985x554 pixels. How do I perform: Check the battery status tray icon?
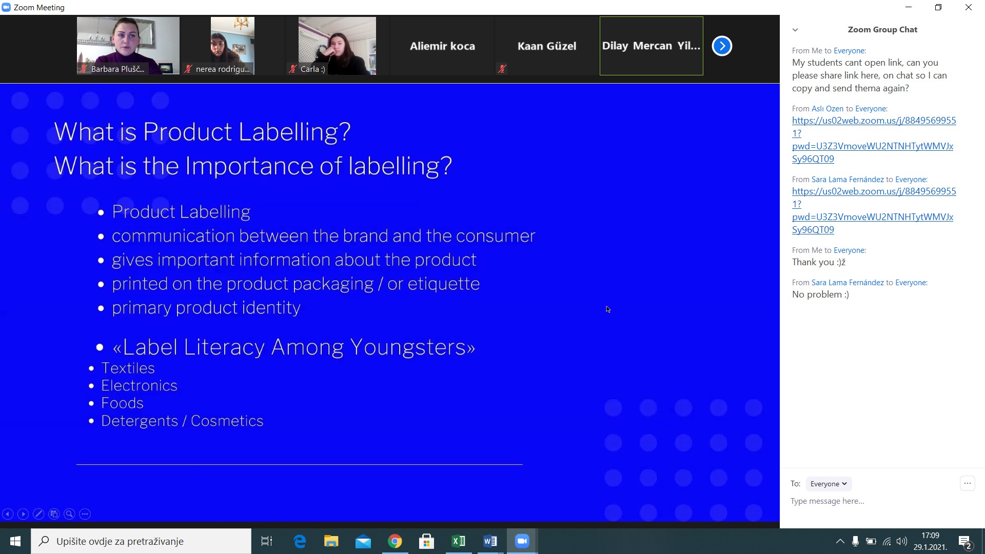871,541
